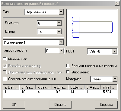Screen dimensions: 121x111
Task: Click the OK button
Action: (14, 105)
